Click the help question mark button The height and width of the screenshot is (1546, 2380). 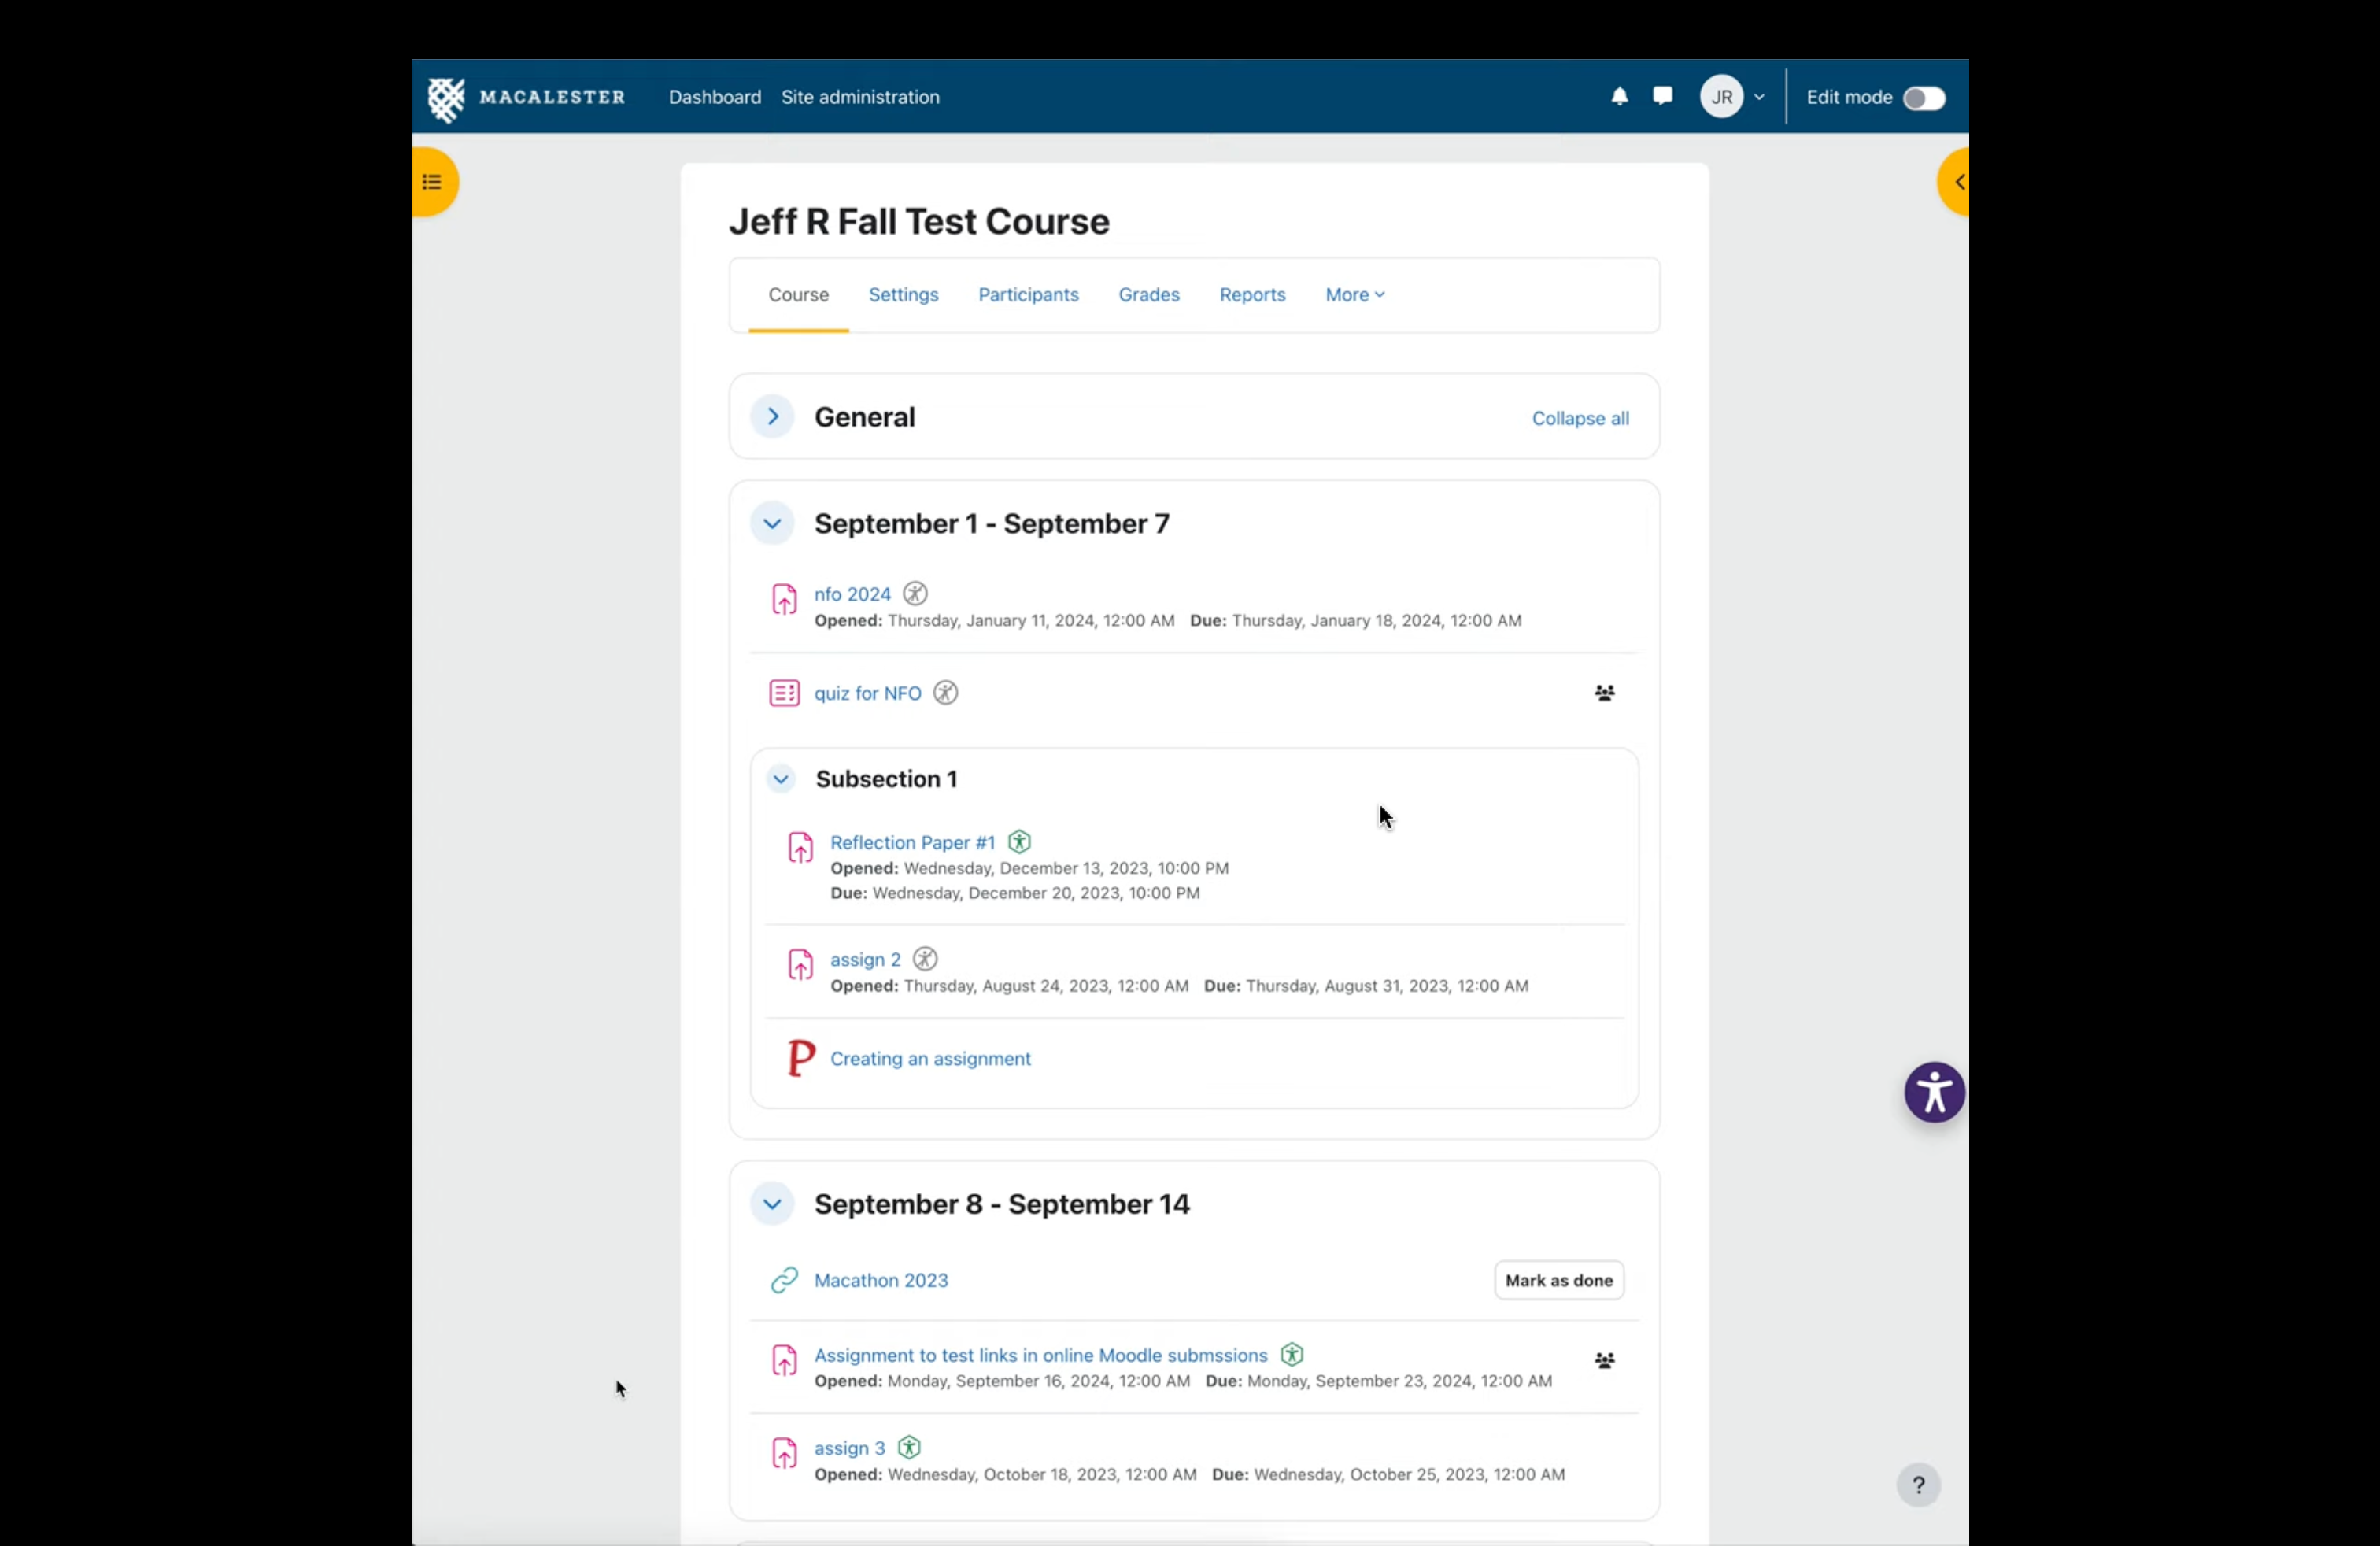(1917, 1485)
